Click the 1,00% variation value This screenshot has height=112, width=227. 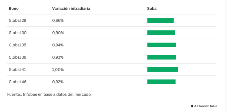[x=58, y=70]
